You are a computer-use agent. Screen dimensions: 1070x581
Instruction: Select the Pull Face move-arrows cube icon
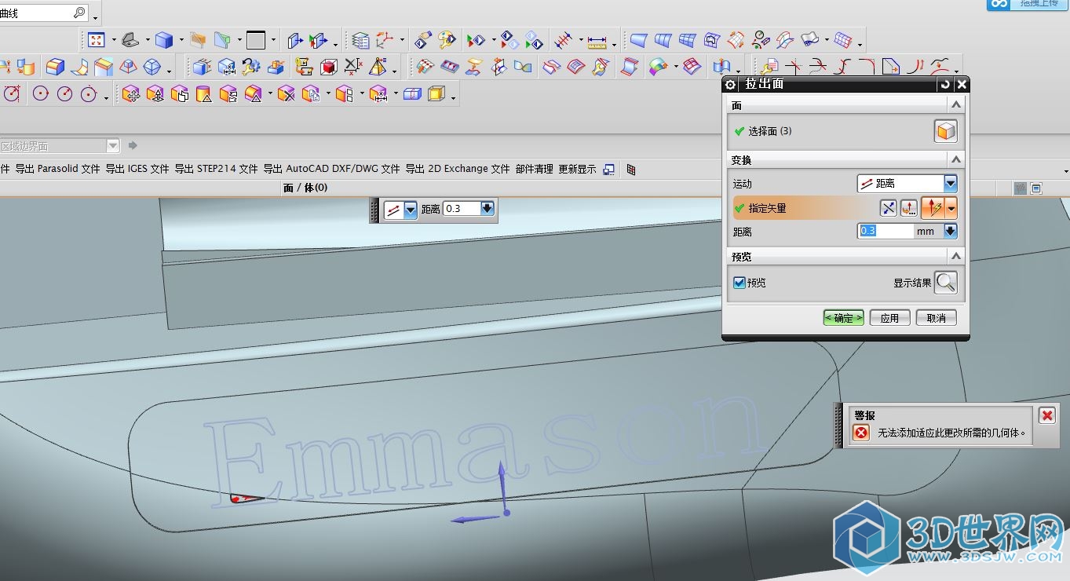(x=131, y=94)
